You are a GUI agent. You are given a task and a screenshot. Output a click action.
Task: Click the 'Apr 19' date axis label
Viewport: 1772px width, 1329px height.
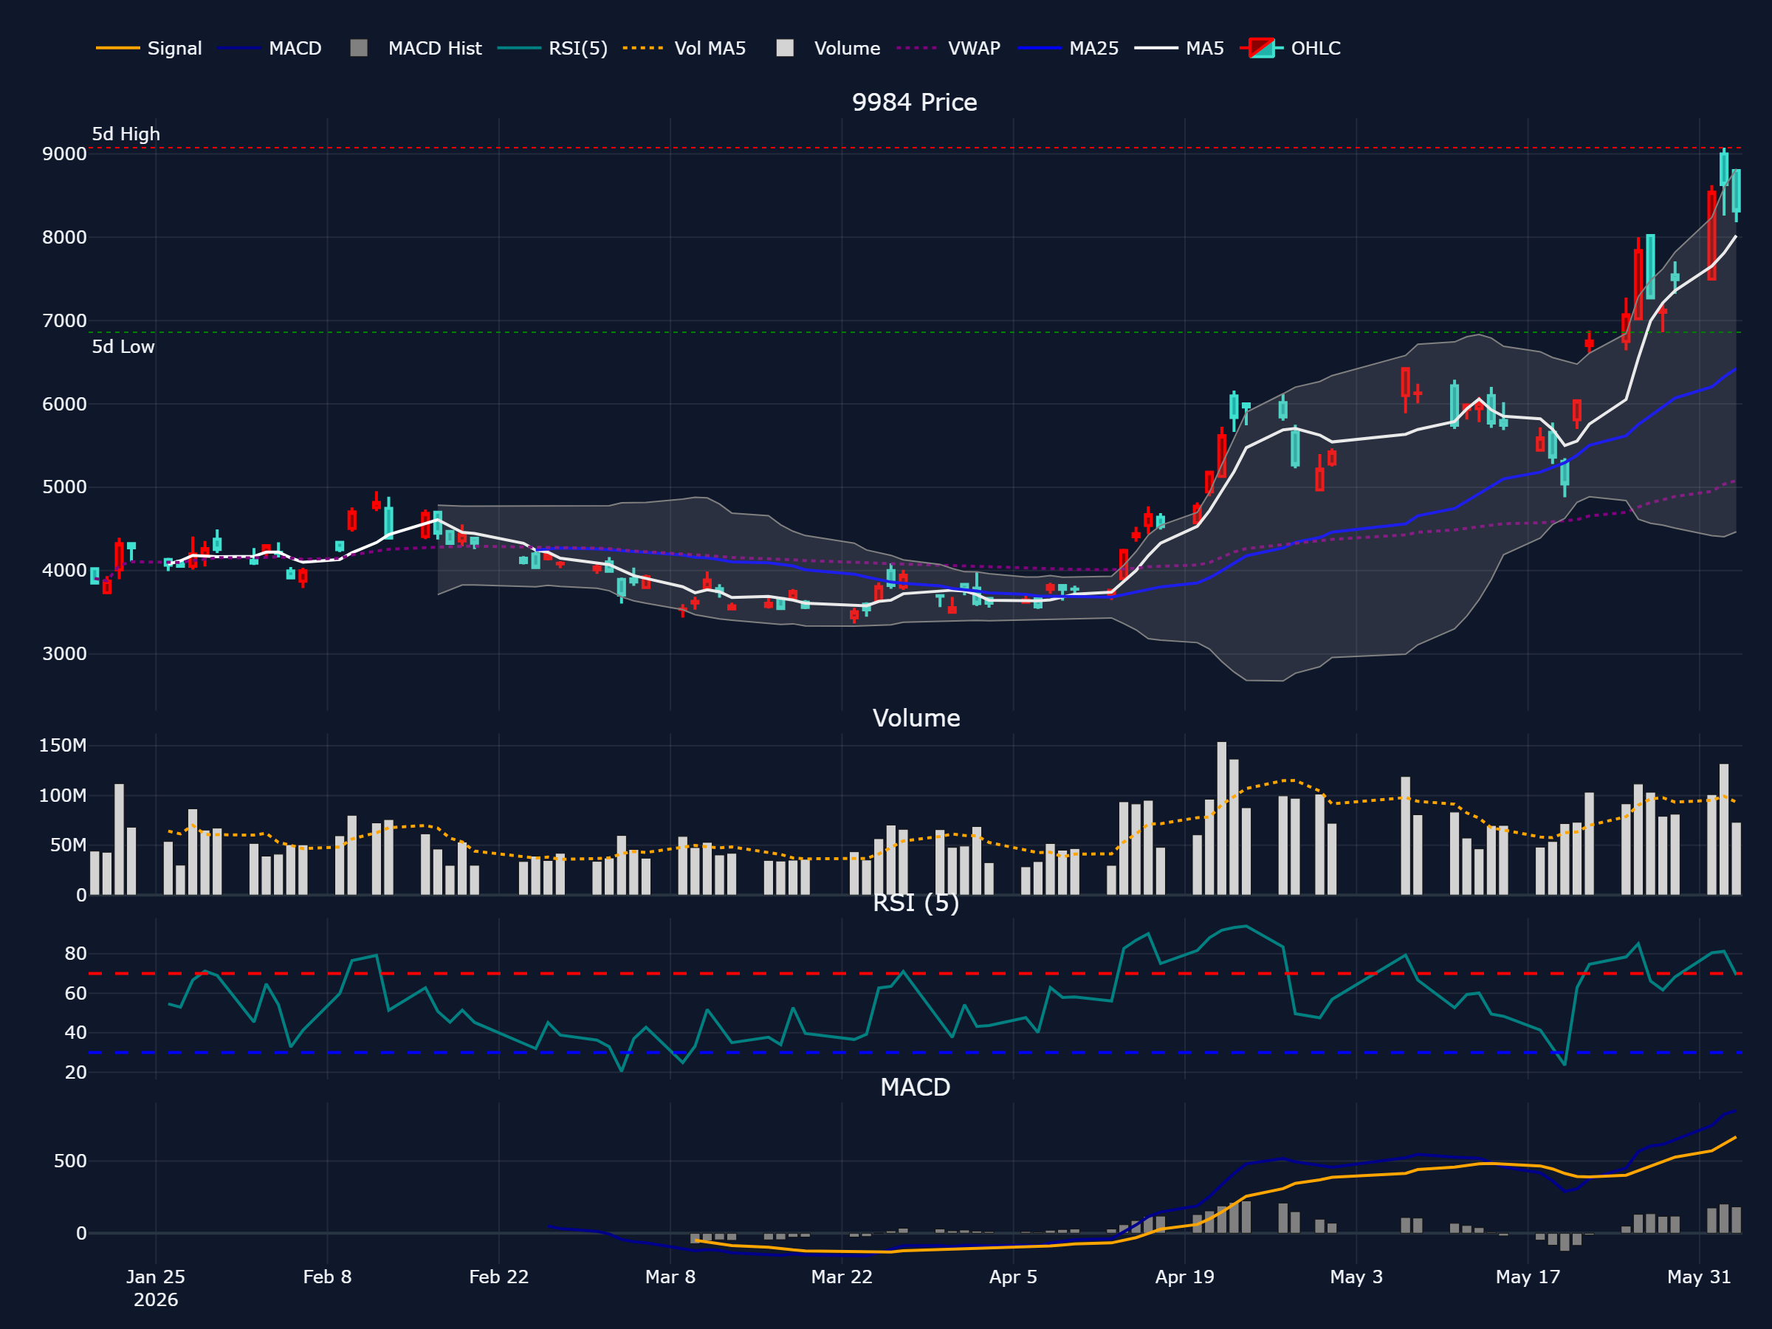1184,1277
